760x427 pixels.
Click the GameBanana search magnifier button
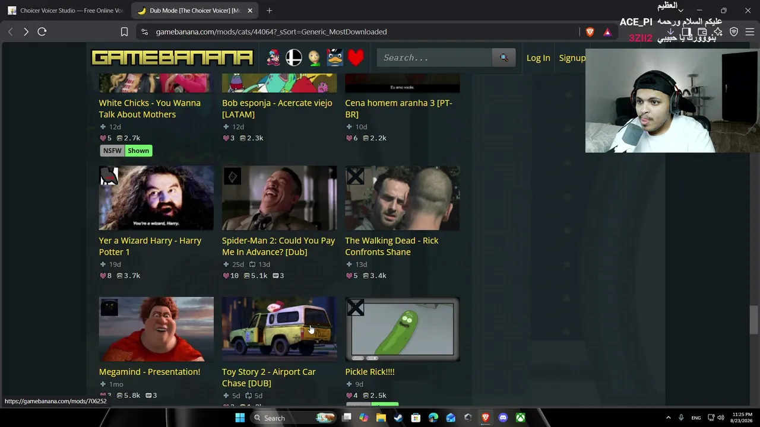click(x=504, y=58)
